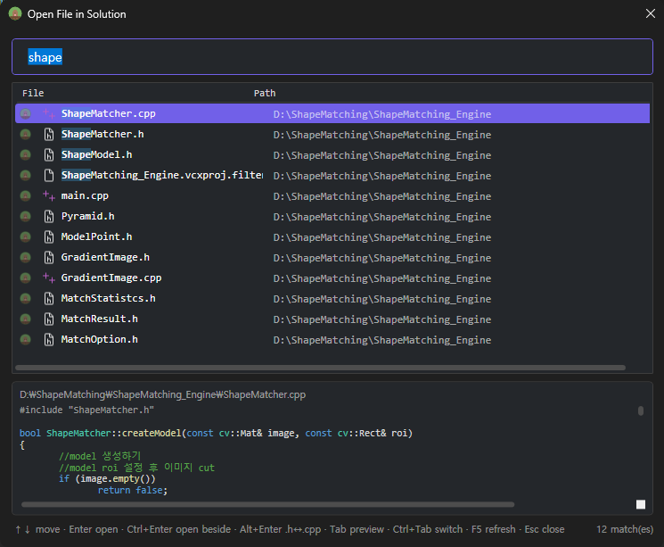Select ShapeMatcher.h in results
Image resolution: width=664 pixels, height=547 pixels.
pos(332,135)
